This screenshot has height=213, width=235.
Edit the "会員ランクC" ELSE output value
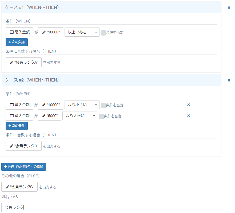(19, 187)
